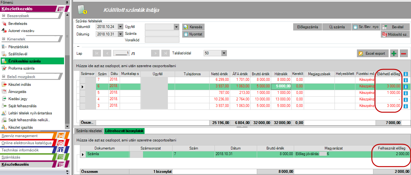Open Bevételezés in the sidebar
The height and width of the screenshot is (175, 411).
coord(17,23)
